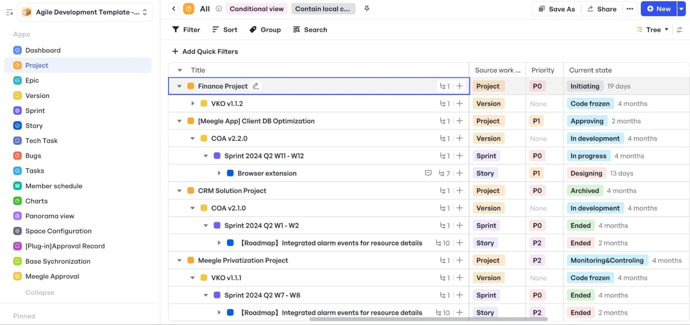Click the Priority column header
The width and height of the screenshot is (690, 325).
click(544, 70)
